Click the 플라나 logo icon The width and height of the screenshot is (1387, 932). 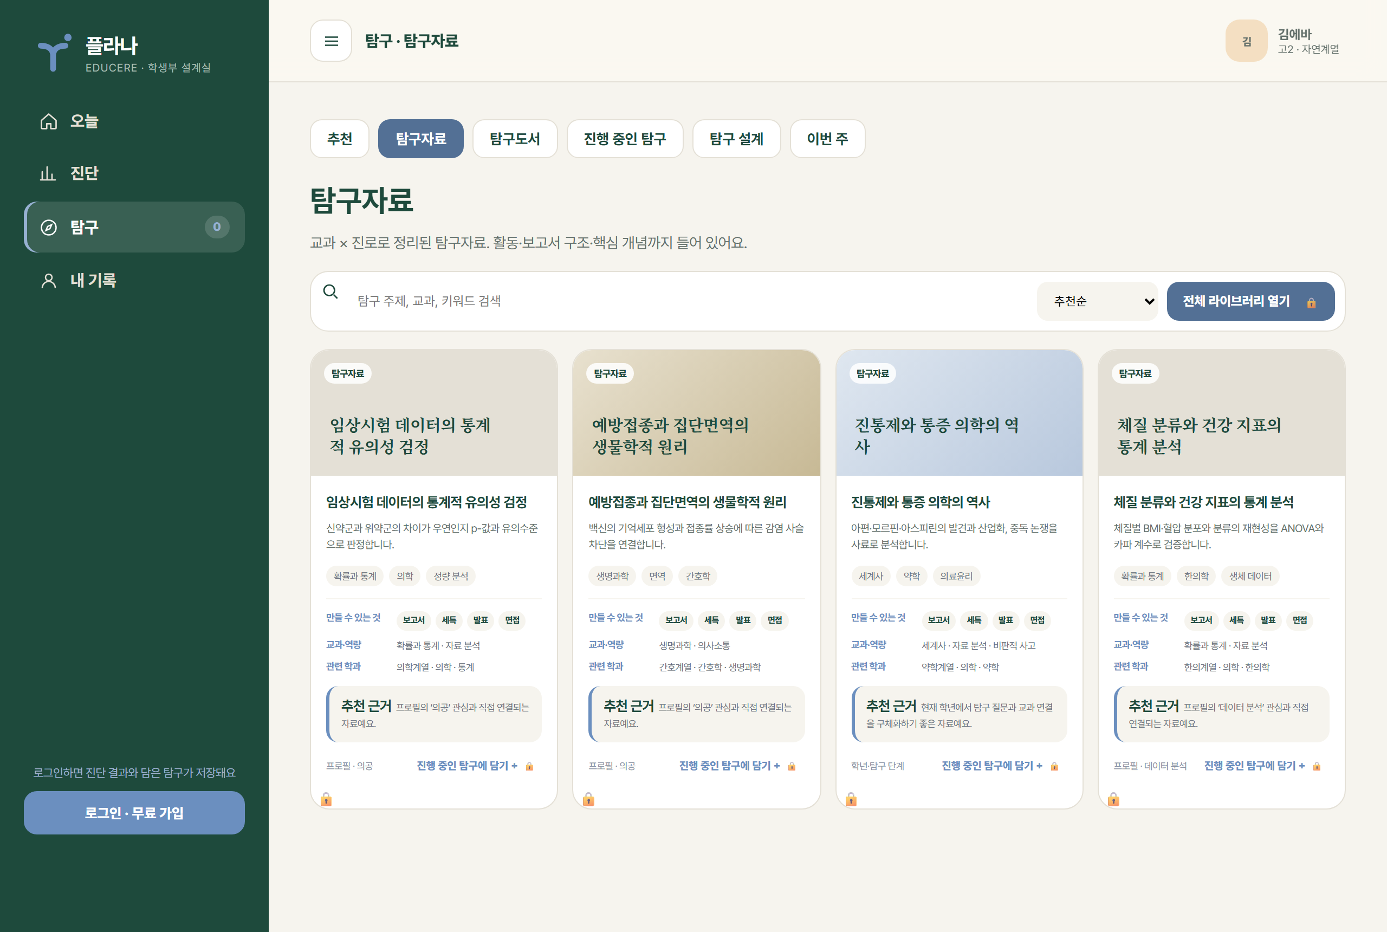click(x=55, y=53)
